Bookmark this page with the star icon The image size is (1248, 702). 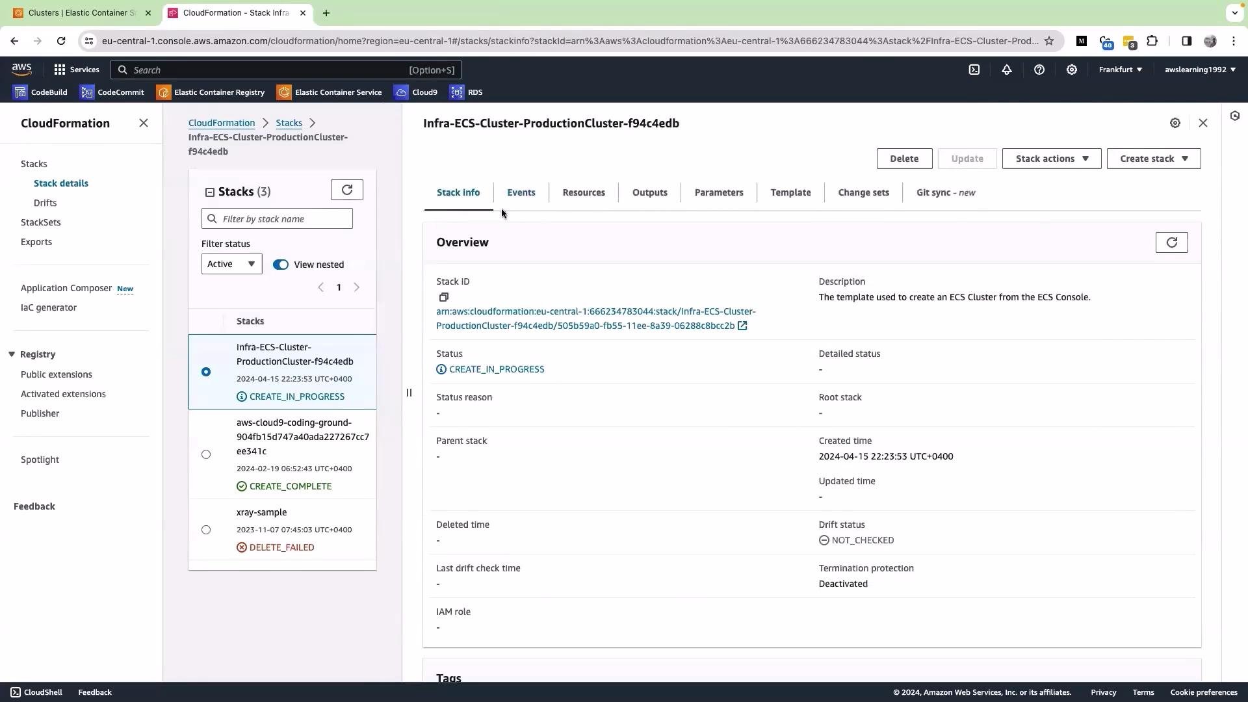coord(1049,41)
